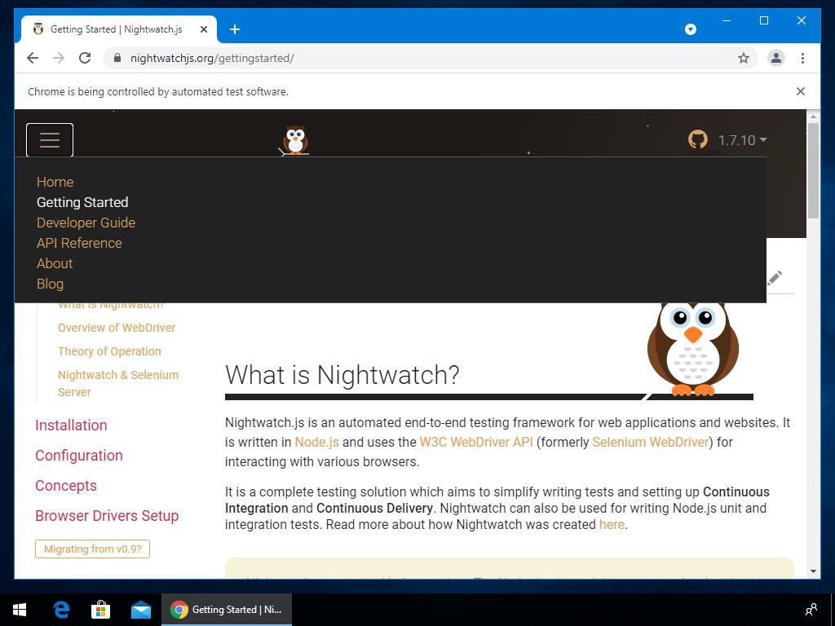The height and width of the screenshot is (626, 835).
Task: Open Blog menu entry
Action: [x=50, y=284]
